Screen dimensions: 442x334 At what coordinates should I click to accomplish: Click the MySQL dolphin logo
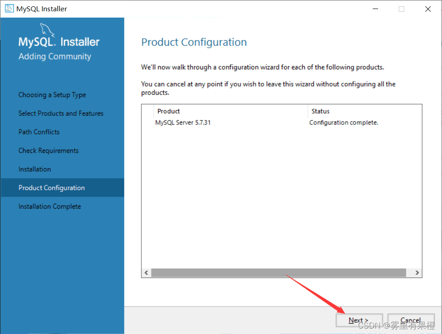[47, 30]
